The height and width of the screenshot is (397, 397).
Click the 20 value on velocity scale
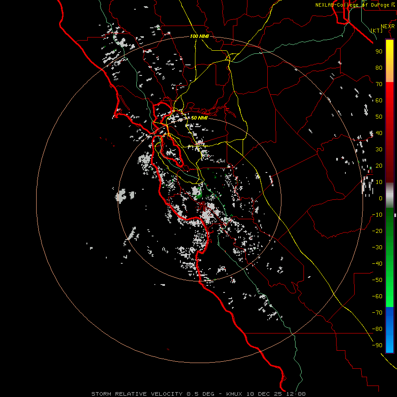click(379, 165)
